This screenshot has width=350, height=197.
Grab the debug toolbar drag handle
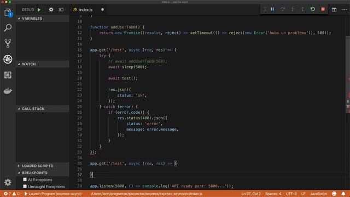click(265, 9)
